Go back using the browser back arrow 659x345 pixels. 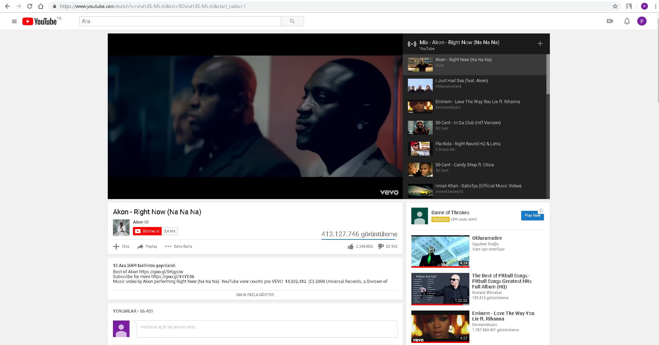coord(7,6)
